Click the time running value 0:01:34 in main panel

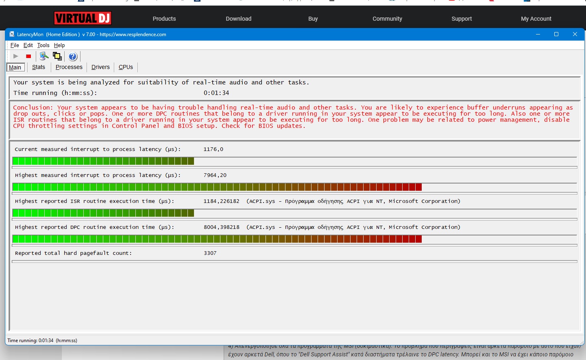(216, 93)
